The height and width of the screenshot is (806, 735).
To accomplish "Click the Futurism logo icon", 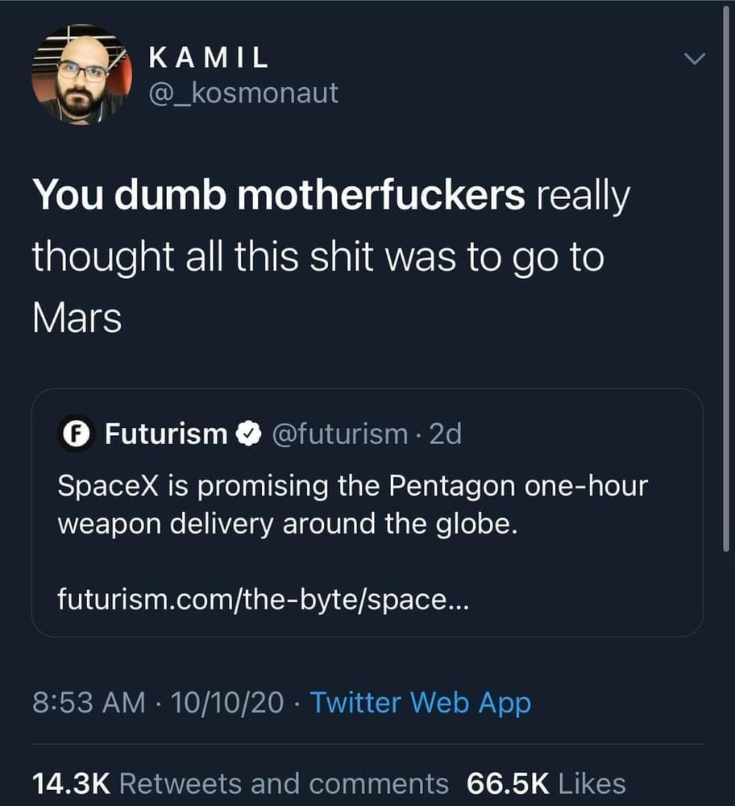I will (x=75, y=435).
